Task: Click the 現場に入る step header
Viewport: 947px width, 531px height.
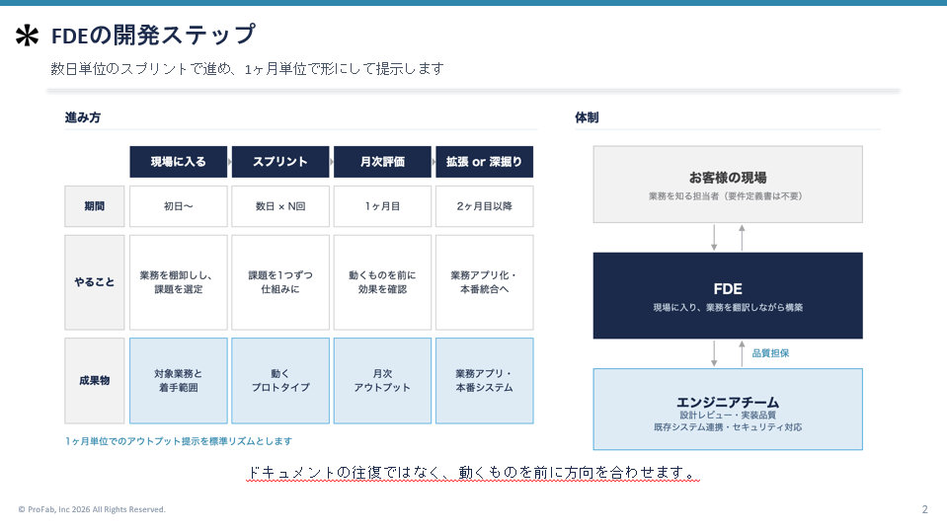Action: point(178,162)
